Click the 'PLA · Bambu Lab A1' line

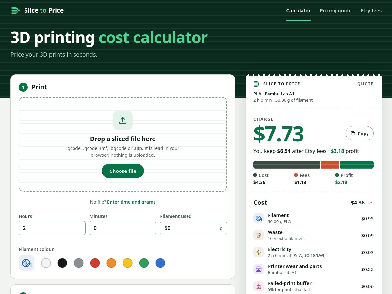point(274,94)
